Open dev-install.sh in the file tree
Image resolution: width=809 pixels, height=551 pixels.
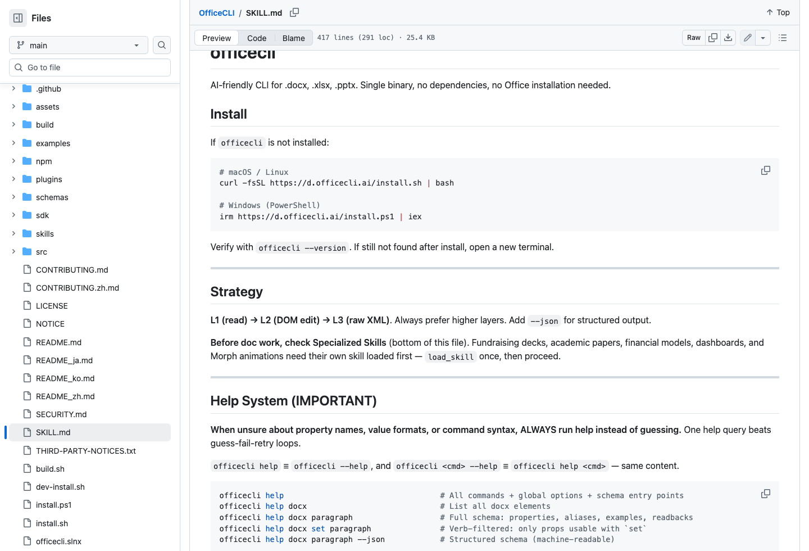click(x=60, y=487)
